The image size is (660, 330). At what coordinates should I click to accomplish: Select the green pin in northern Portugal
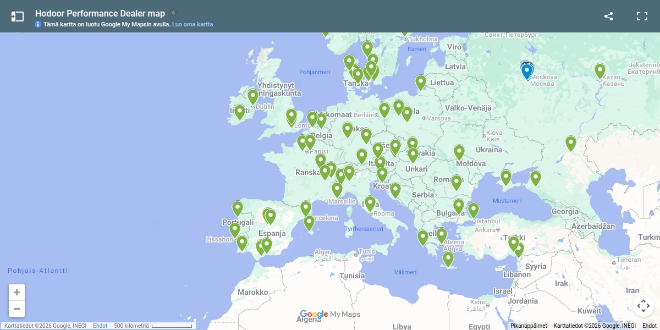tap(238, 209)
